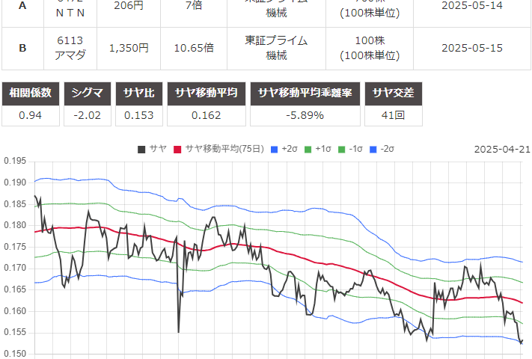Open the 6113 アマダ stock link

coord(73,48)
